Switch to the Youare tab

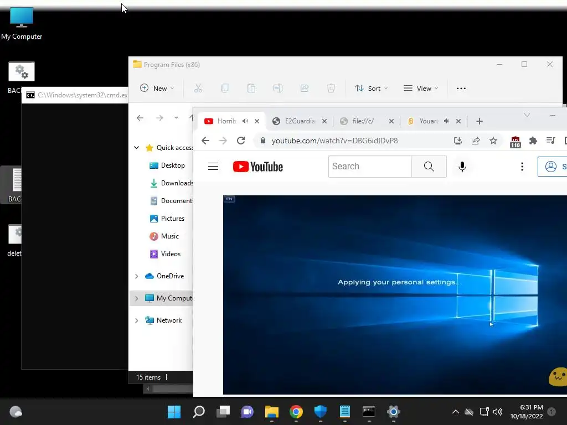point(429,121)
